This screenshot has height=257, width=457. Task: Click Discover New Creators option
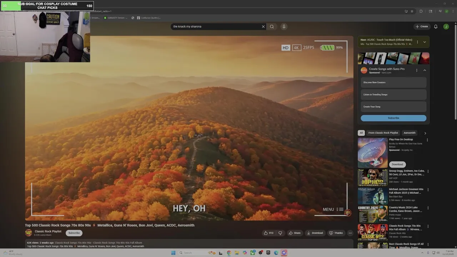tap(393, 82)
